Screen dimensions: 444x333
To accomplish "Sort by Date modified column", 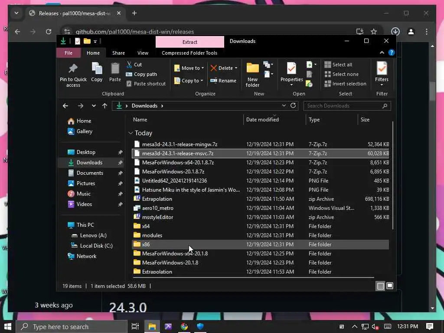I will tap(262, 120).
